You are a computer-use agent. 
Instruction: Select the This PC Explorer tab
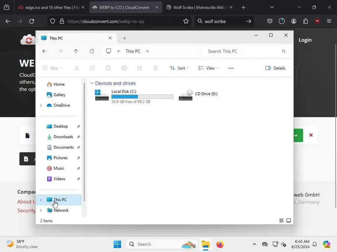[x=77, y=38]
